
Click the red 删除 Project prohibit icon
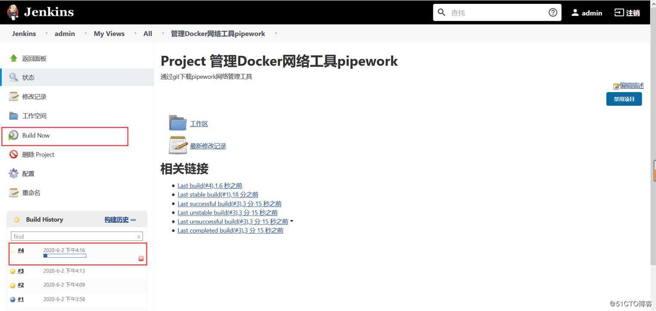[x=13, y=154]
